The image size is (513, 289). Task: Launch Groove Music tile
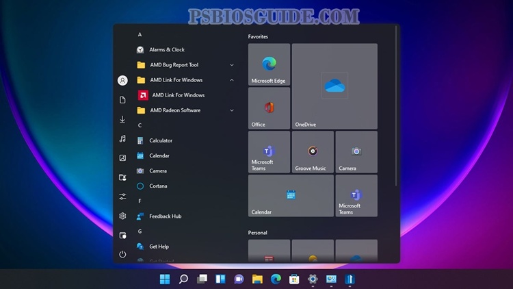[313, 152]
